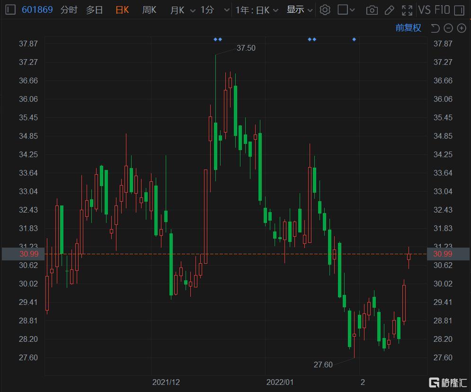Enter fullscreen chart mode
The image size is (471, 392).
[x=407, y=10]
